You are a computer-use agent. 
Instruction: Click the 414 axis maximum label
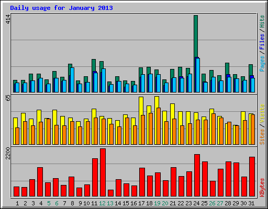tap(8, 19)
